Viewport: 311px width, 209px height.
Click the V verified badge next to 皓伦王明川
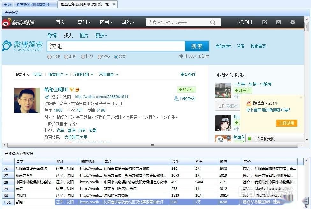pos(71,90)
